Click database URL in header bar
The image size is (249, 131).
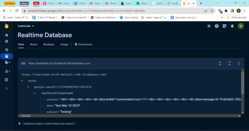click(59, 63)
